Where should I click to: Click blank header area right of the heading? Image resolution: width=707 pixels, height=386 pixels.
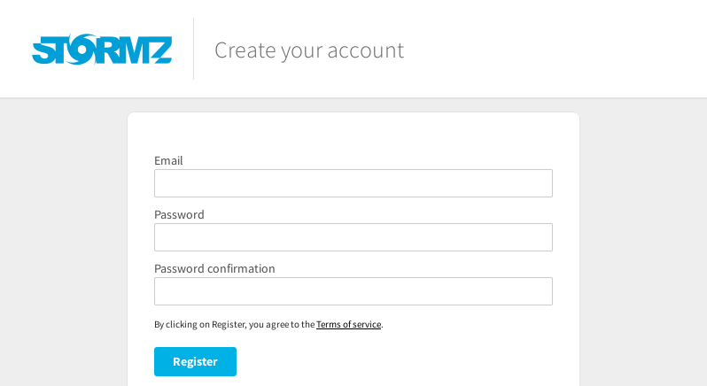(555, 49)
